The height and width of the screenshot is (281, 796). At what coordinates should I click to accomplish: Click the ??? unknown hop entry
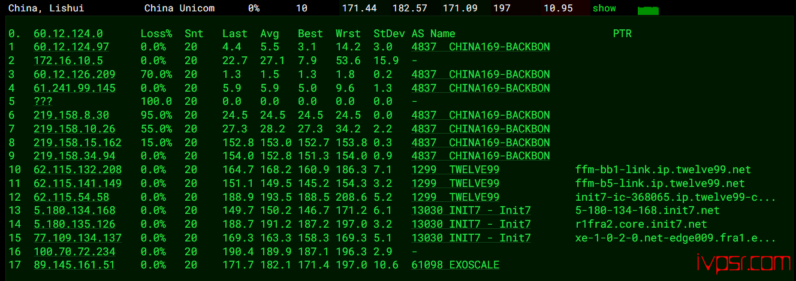click(x=43, y=102)
